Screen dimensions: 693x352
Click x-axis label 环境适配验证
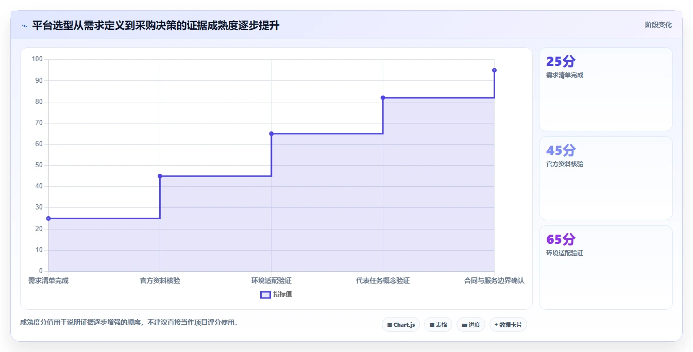(272, 281)
